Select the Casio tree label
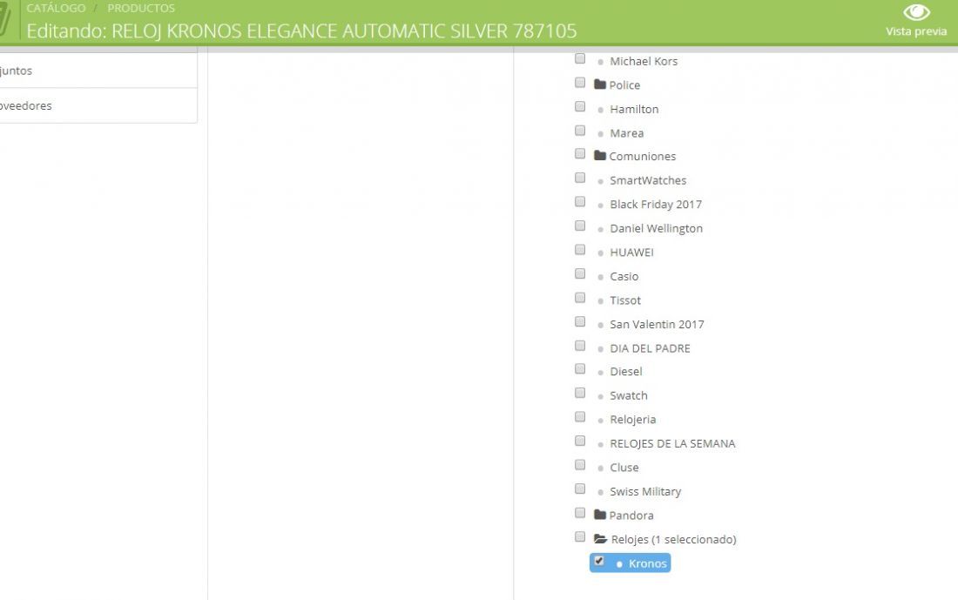The width and height of the screenshot is (958, 600). [624, 276]
